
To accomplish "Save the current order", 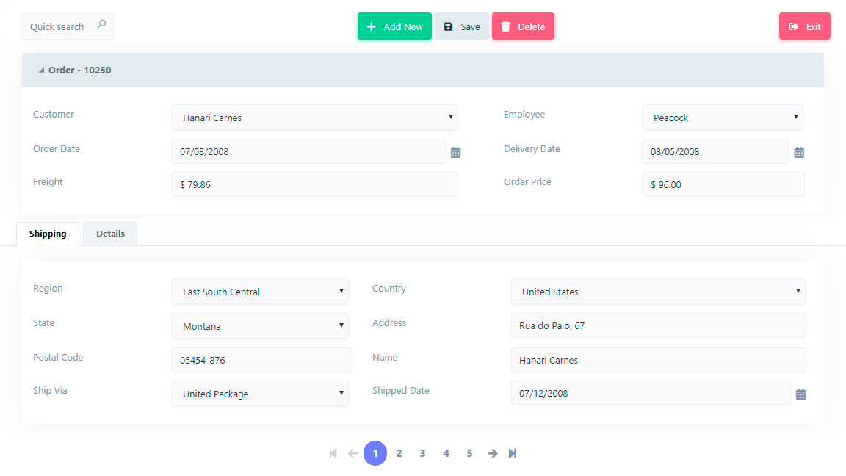I will pyautogui.click(x=461, y=26).
